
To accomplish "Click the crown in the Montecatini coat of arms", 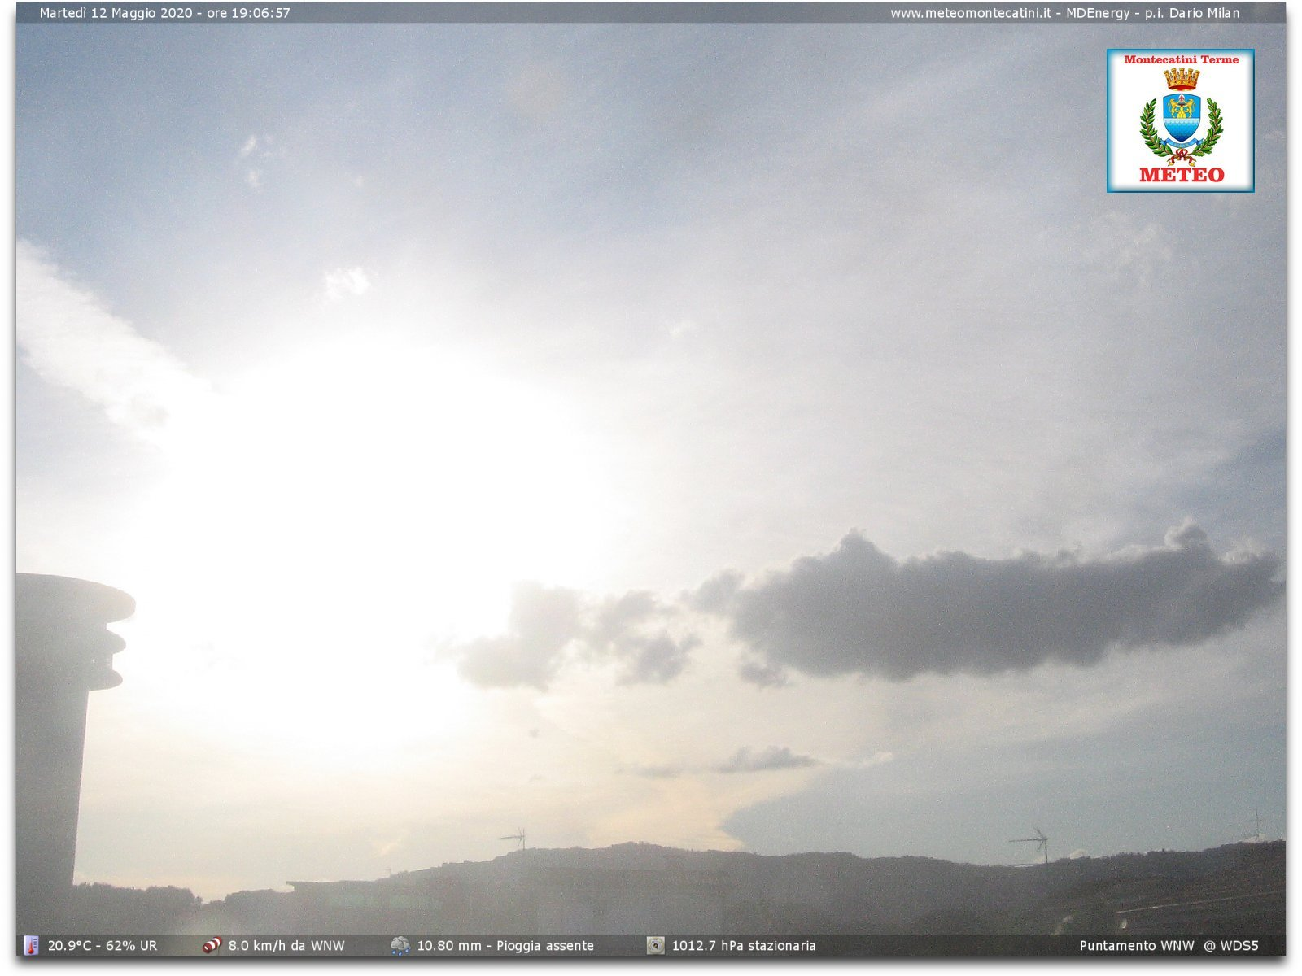I will coord(1182,79).
